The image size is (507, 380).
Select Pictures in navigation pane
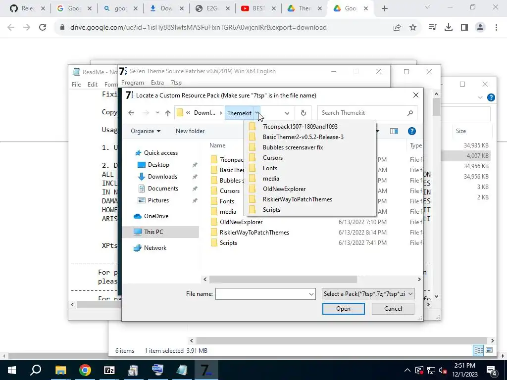pos(158,200)
